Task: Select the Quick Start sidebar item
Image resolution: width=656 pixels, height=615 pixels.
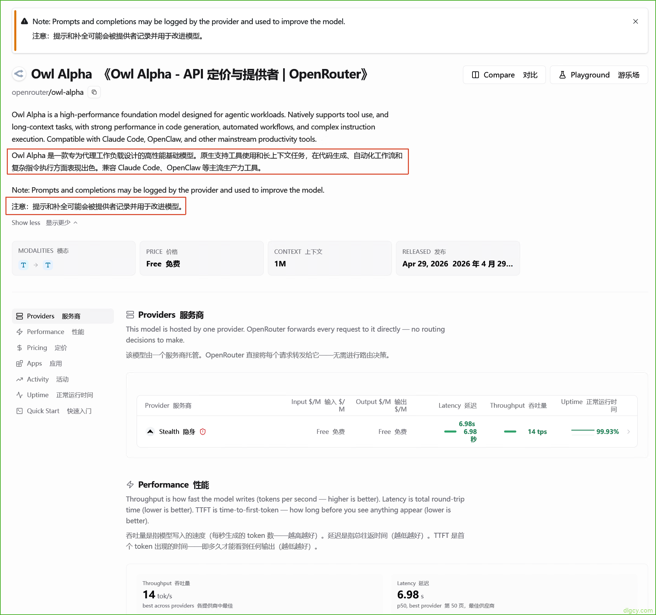Action: (63, 411)
